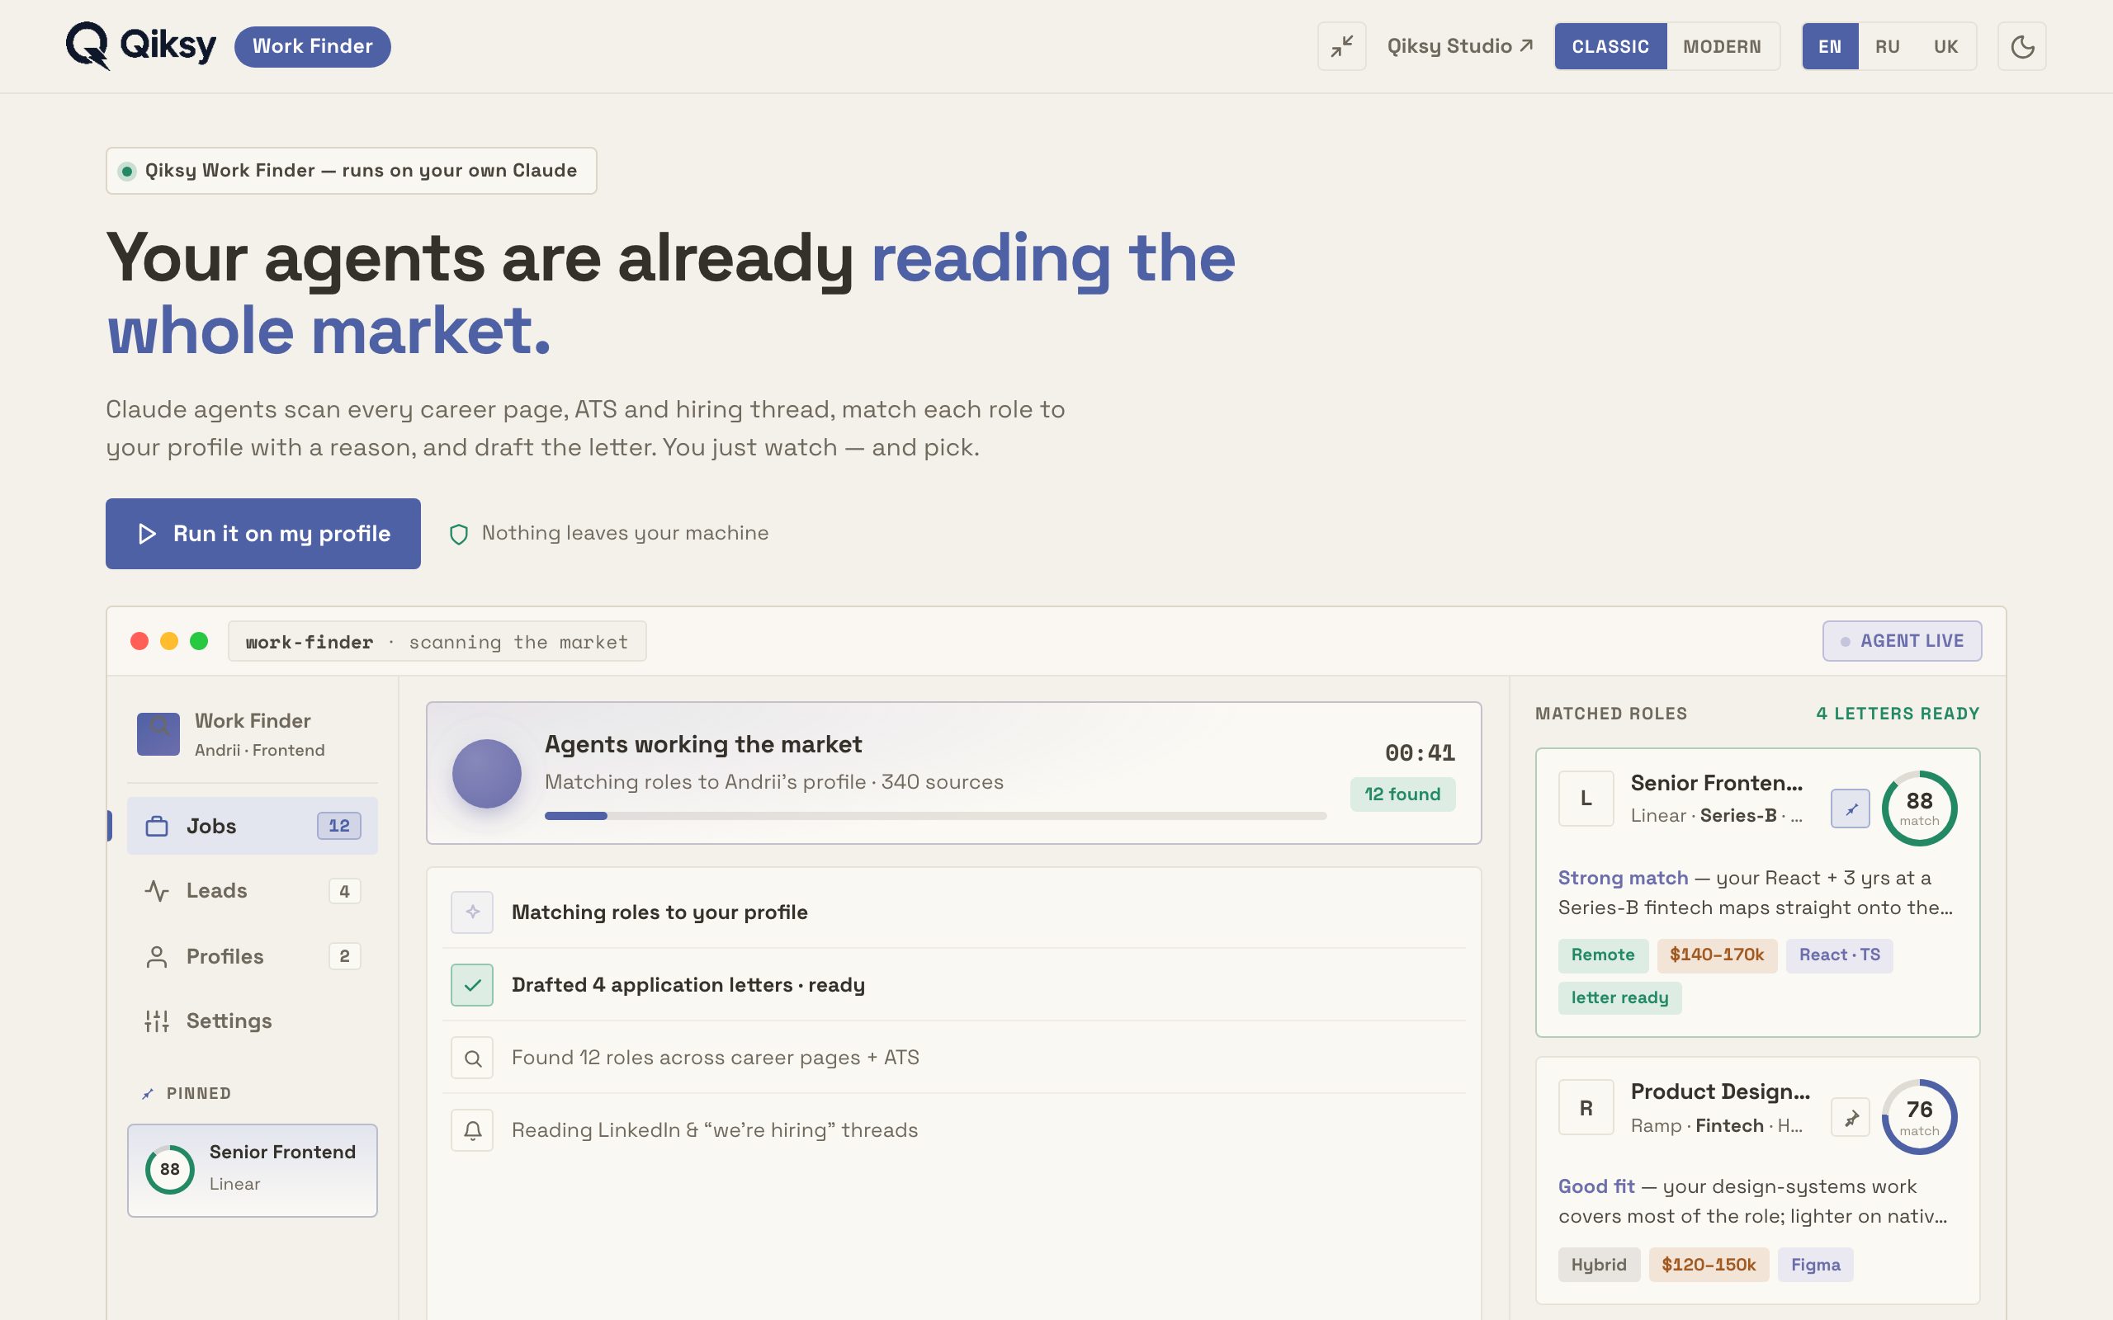Click the Work Finder badge in header
The image size is (2113, 1320).
[x=313, y=46]
